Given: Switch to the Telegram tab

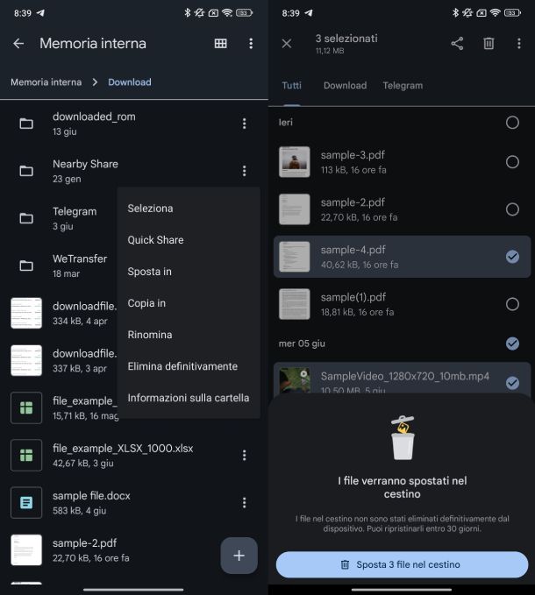Looking at the screenshot, I should pos(403,85).
